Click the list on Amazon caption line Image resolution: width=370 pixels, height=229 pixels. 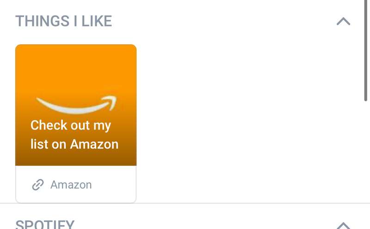pyautogui.click(x=74, y=144)
